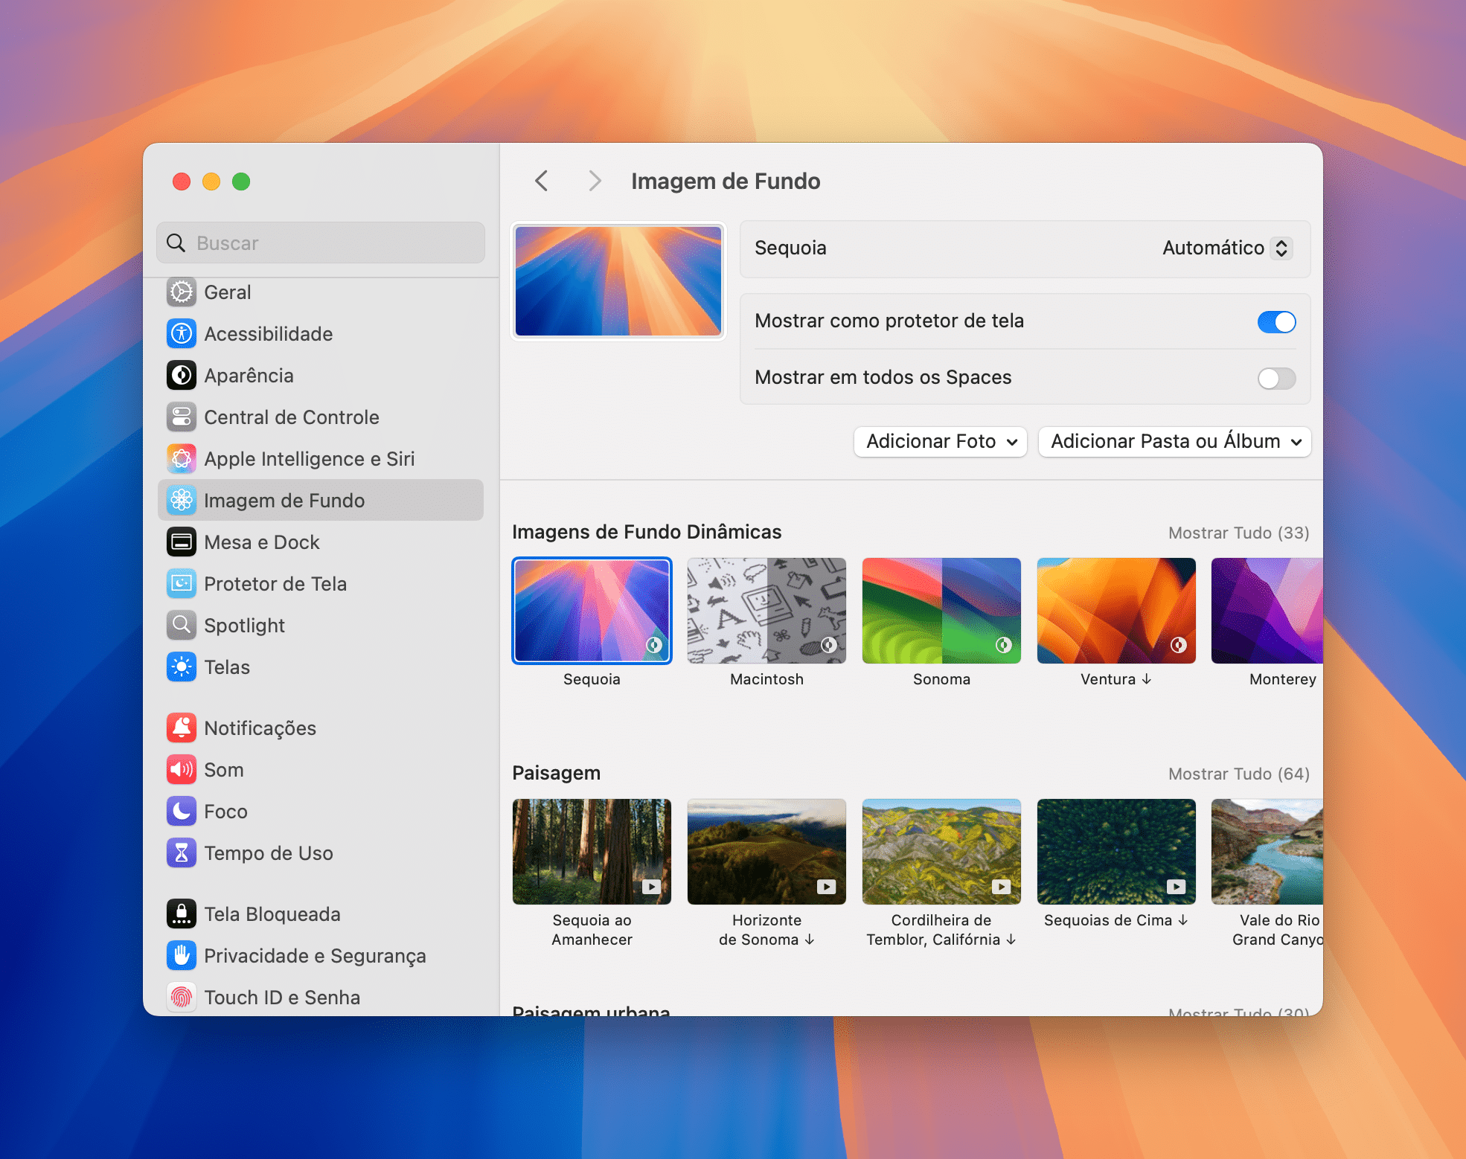The width and height of the screenshot is (1466, 1159).
Task: Select Horizonte de Sonoma thumbnail
Action: (x=766, y=852)
